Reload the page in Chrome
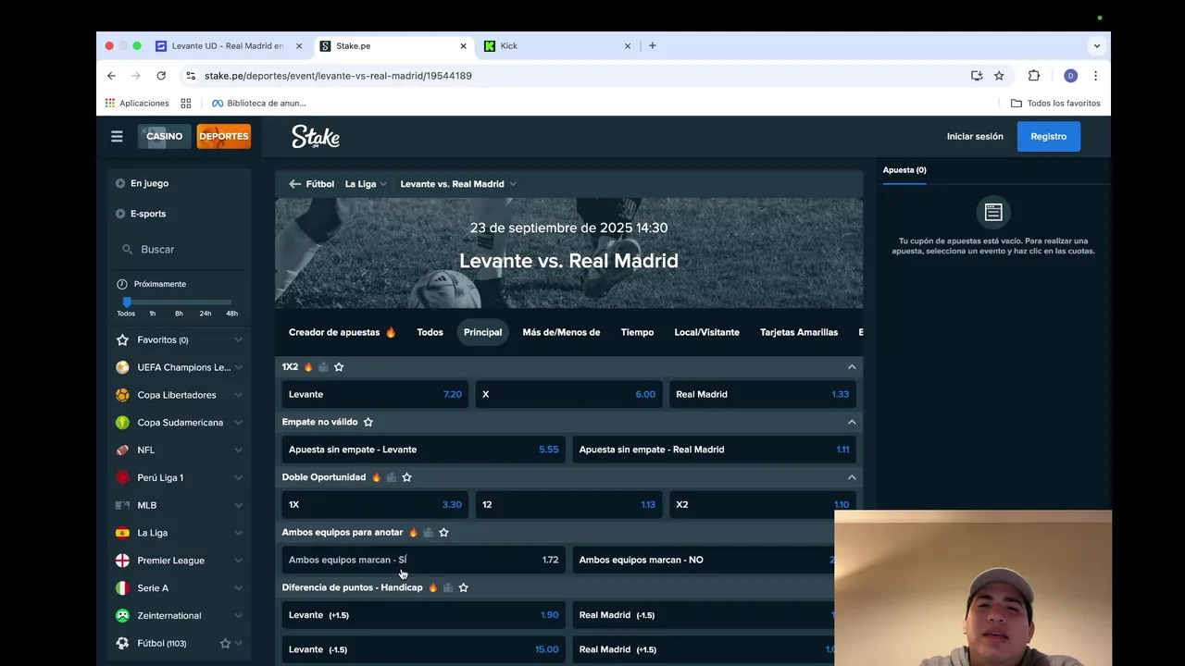 161,76
